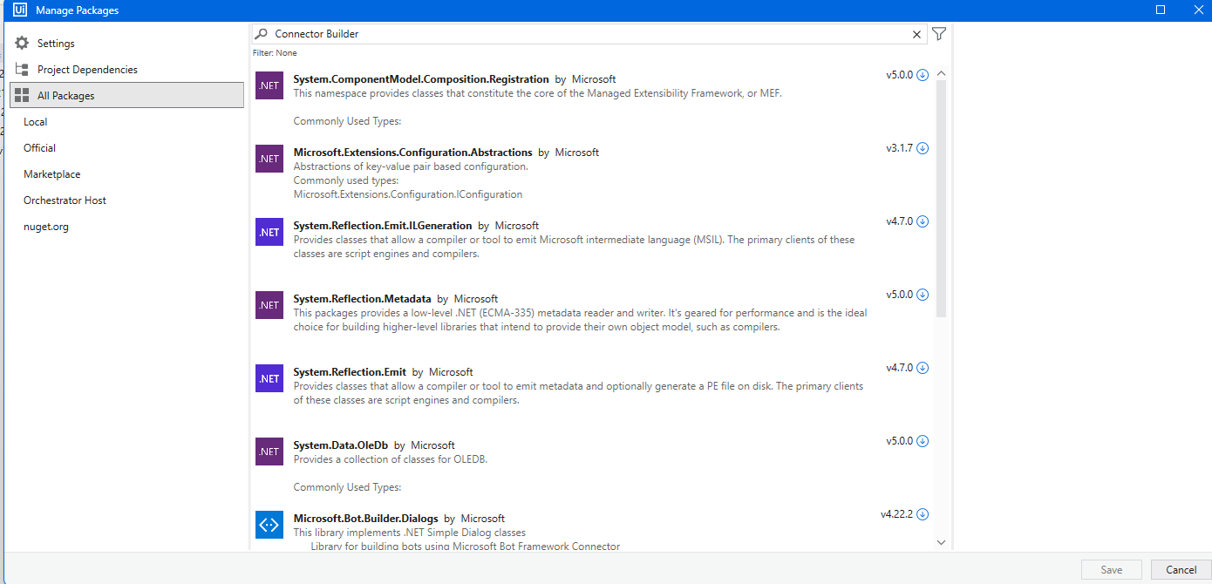Image resolution: width=1212 pixels, height=584 pixels.
Task: Click 'Abstractions of key-value pair based configuration' text
Action: pos(411,166)
